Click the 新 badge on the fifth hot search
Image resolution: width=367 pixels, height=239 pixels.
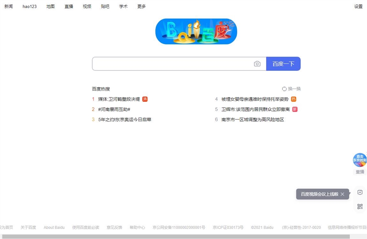click(x=295, y=109)
